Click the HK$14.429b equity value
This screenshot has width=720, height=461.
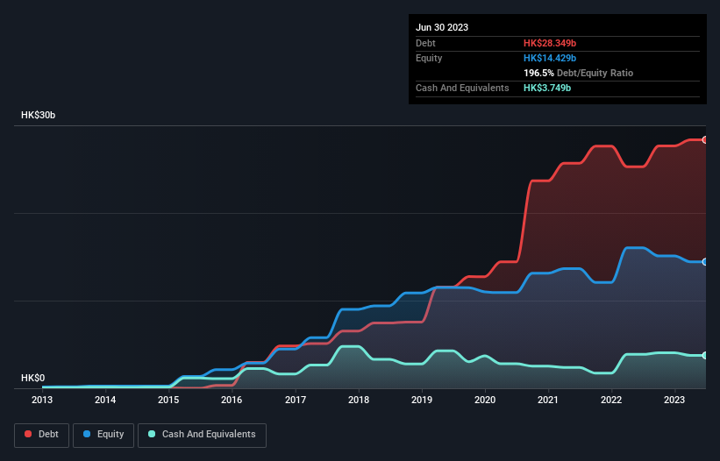pos(550,58)
